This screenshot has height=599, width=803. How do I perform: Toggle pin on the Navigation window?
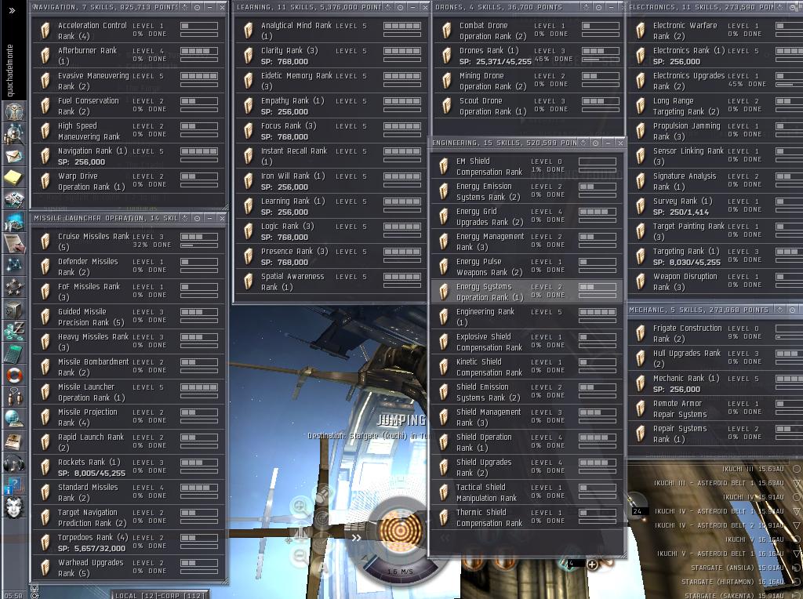(185, 7)
